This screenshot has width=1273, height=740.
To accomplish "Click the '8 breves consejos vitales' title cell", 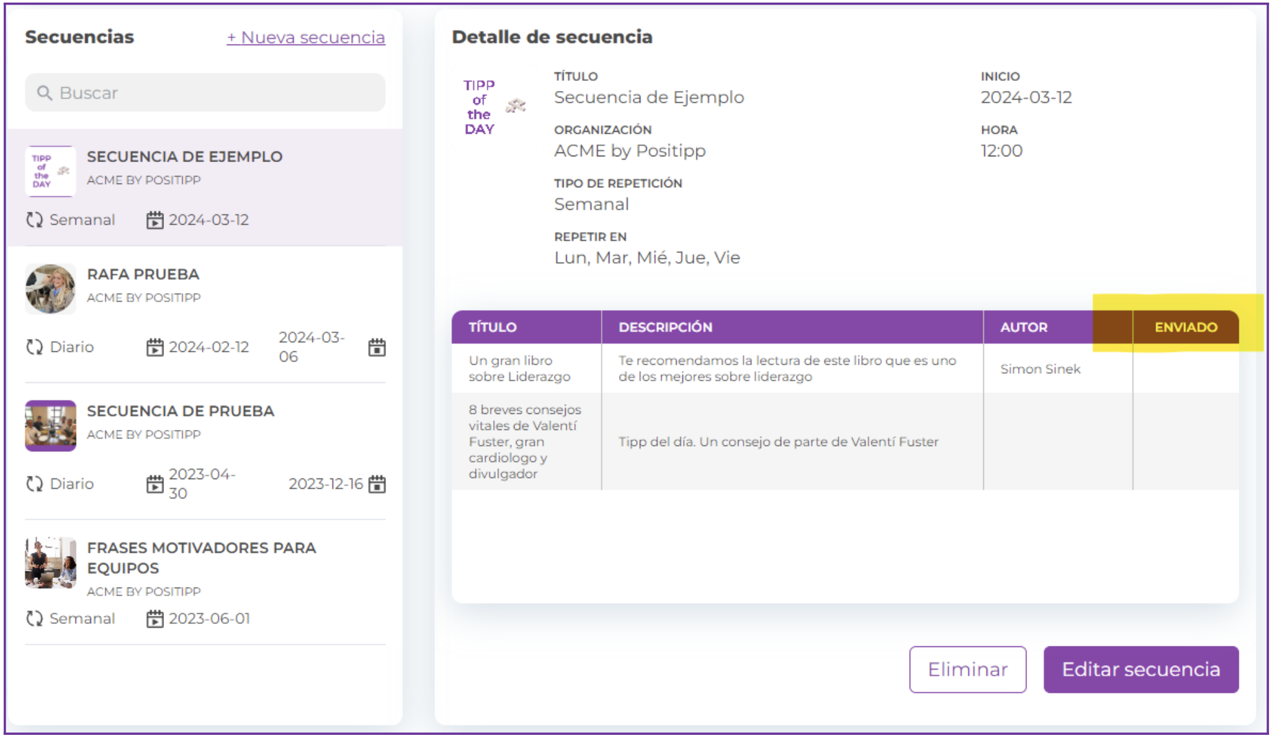I will click(525, 442).
